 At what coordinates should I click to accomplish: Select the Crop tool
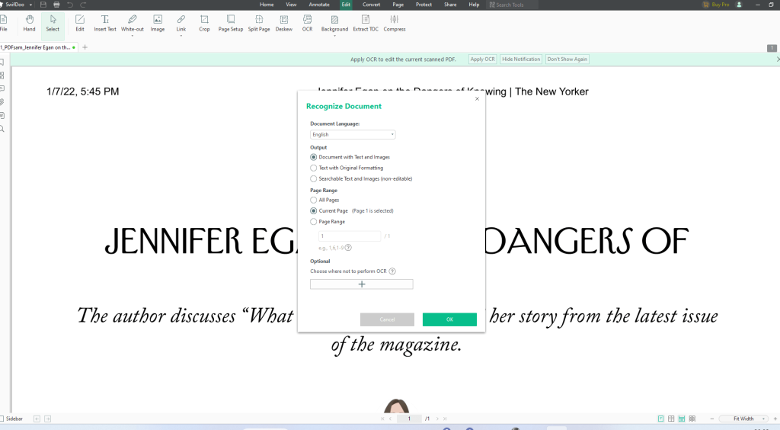(204, 24)
